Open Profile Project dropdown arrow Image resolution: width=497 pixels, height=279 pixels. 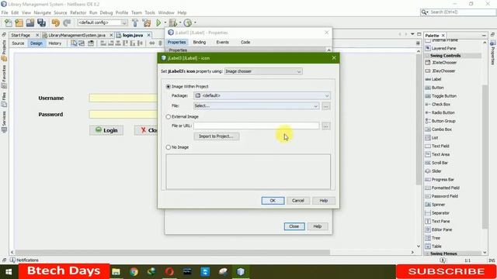tap(195, 22)
